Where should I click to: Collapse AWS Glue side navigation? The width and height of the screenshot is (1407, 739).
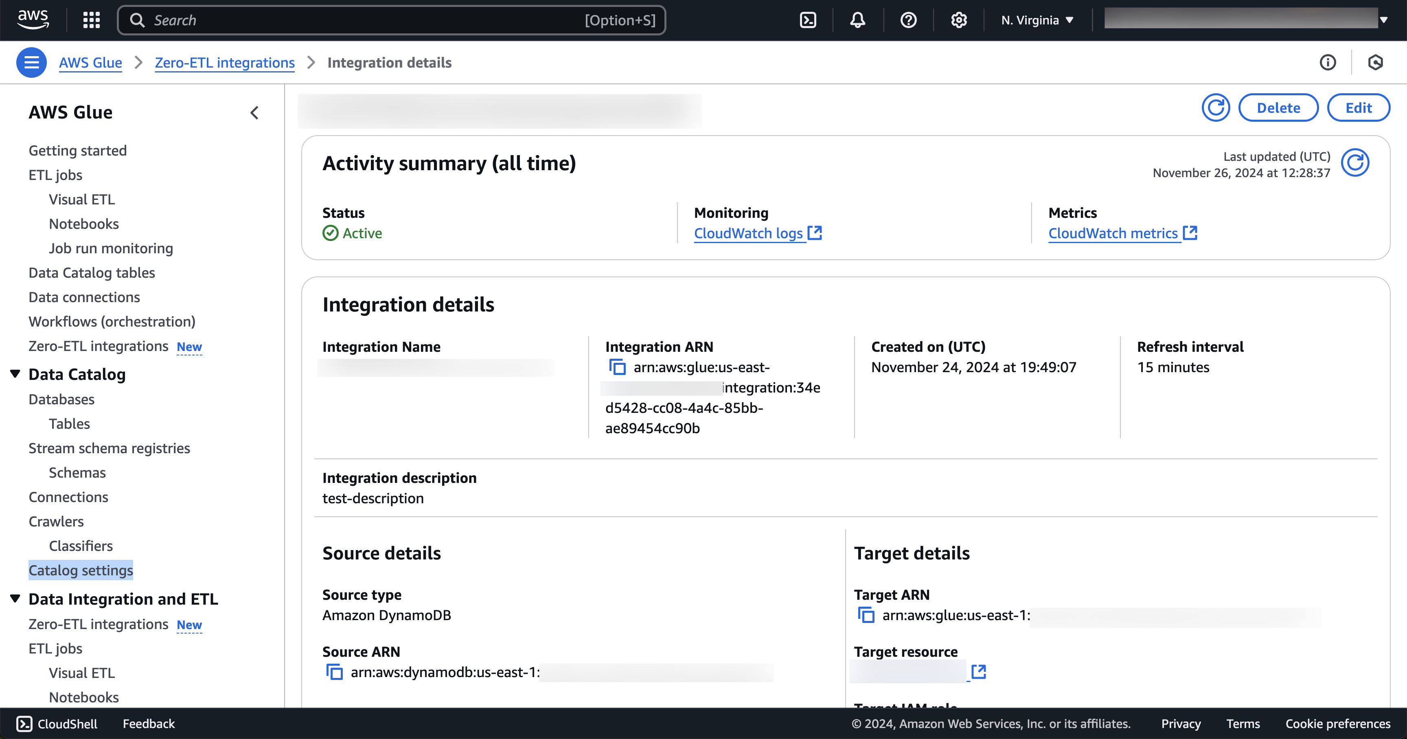(x=254, y=112)
